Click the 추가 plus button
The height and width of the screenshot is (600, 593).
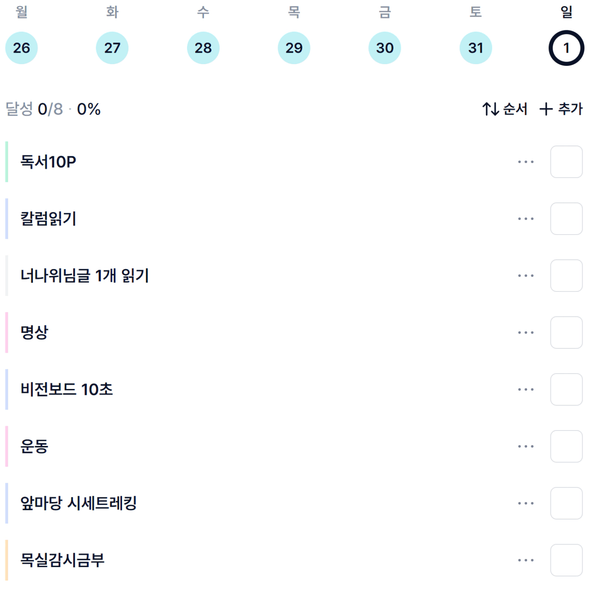tap(561, 109)
